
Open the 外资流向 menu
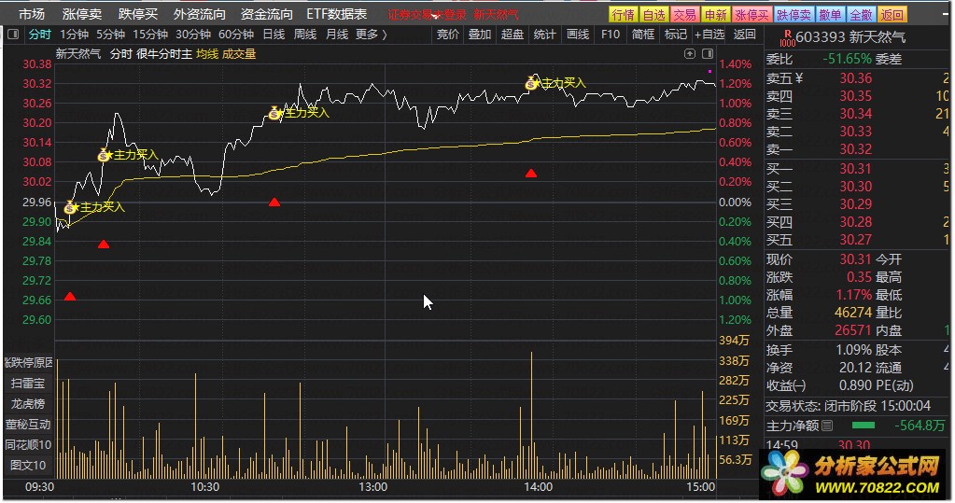199,14
